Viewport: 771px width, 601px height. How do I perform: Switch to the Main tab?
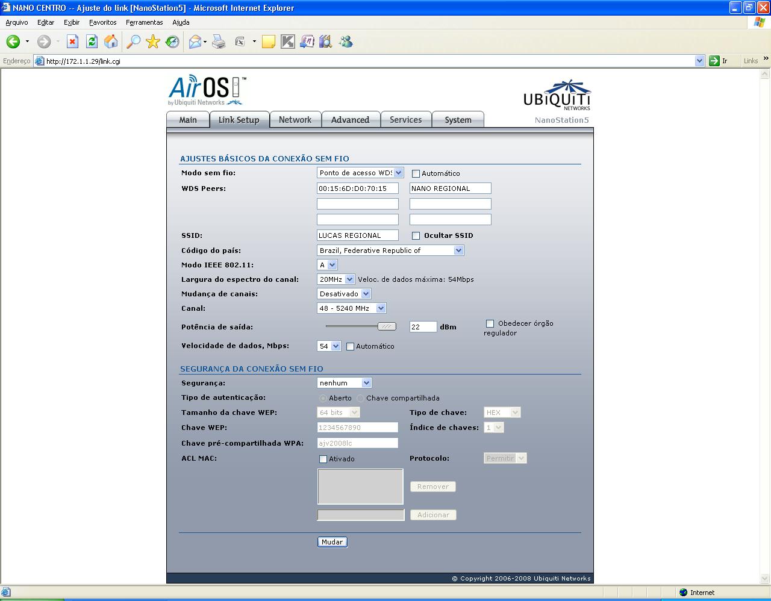point(188,120)
